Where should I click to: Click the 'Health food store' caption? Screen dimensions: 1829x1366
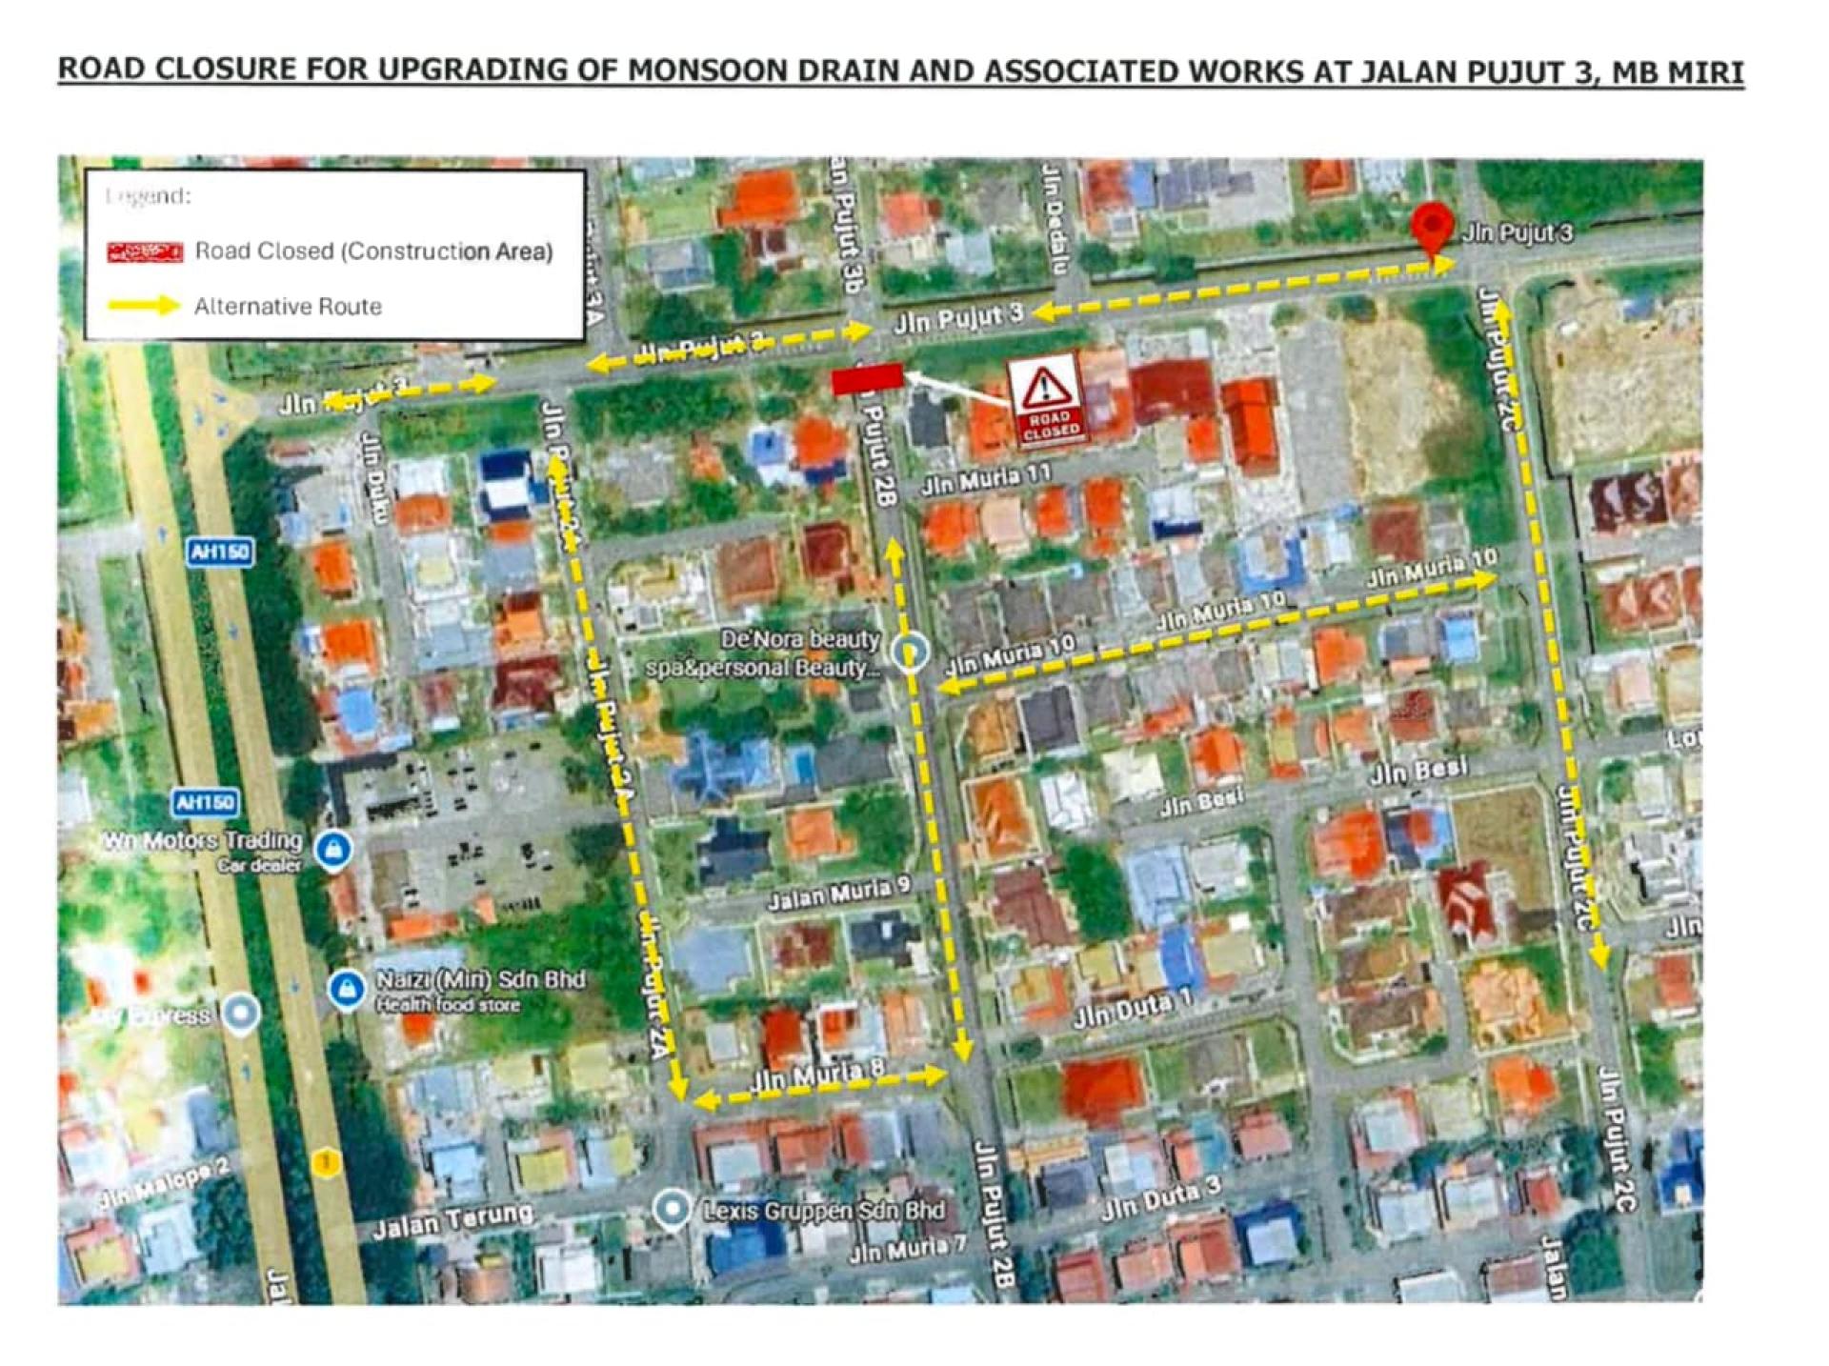pos(449,1005)
